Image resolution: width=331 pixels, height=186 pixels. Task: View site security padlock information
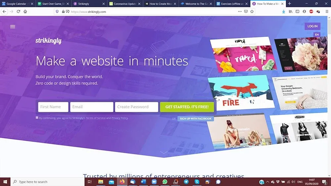pyautogui.click(x=63, y=12)
